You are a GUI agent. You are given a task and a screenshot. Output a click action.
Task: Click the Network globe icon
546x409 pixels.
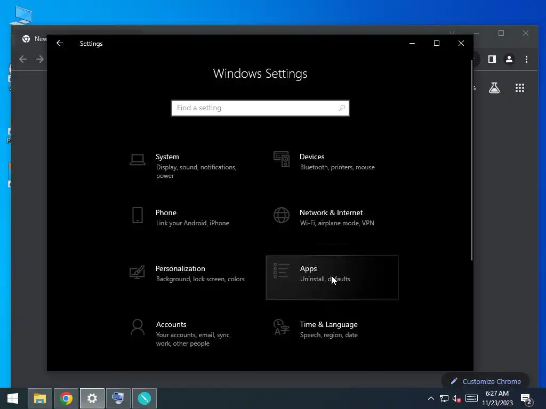[282, 215]
